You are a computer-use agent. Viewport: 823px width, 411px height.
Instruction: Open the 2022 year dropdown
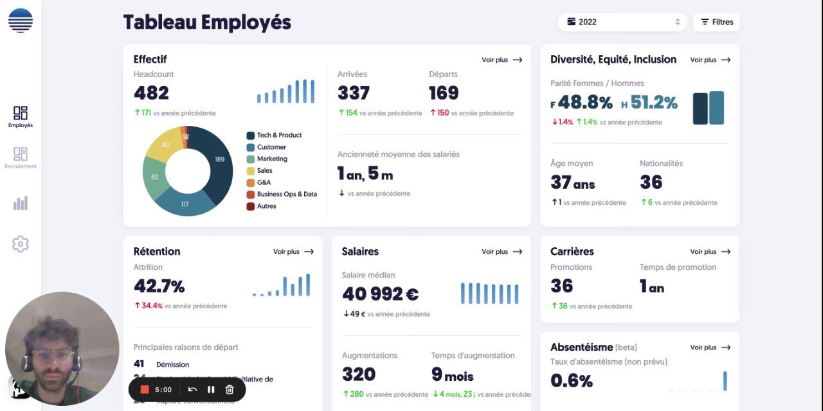(x=622, y=22)
